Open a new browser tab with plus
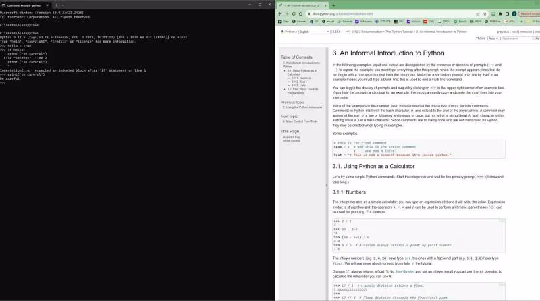The width and height of the screenshot is (540, 301). (x=333, y=5)
